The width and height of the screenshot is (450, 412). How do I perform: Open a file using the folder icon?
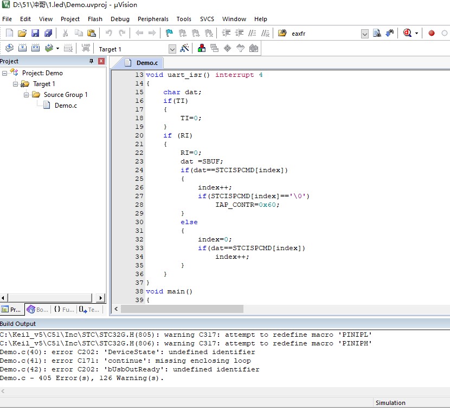[22, 33]
